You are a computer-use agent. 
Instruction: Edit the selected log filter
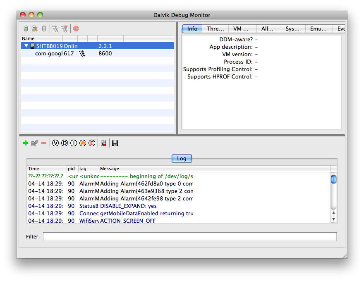[x=35, y=143]
